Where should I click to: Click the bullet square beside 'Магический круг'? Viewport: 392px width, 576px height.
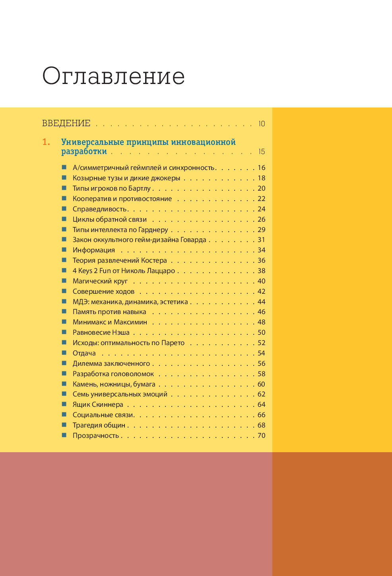tap(64, 281)
